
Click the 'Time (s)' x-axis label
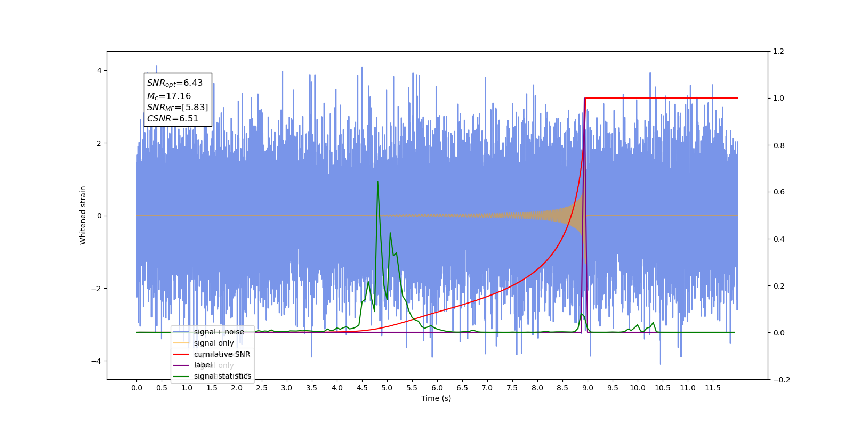[436, 398]
